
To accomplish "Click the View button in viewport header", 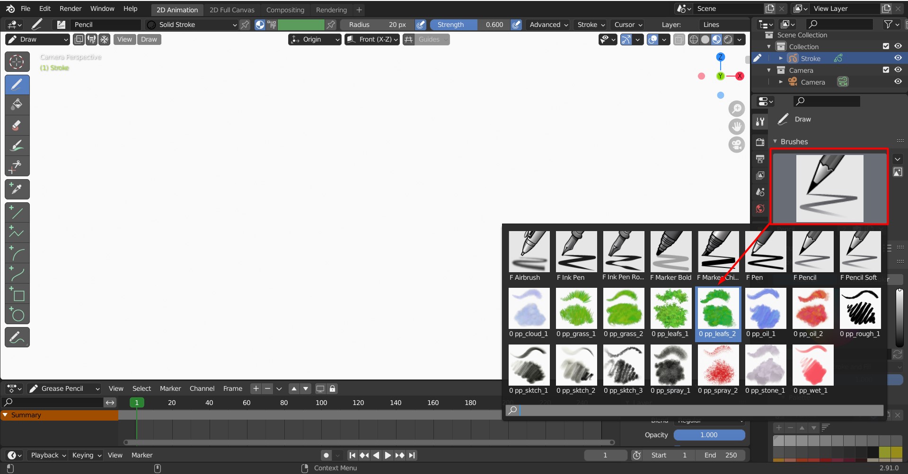I will click(x=124, y=39).
